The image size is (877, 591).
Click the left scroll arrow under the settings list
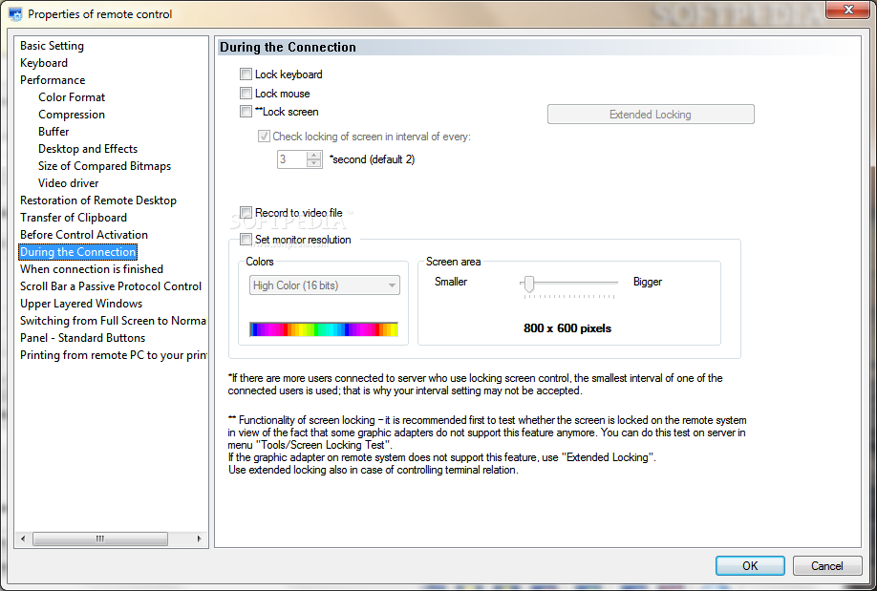tap(23, 539)
